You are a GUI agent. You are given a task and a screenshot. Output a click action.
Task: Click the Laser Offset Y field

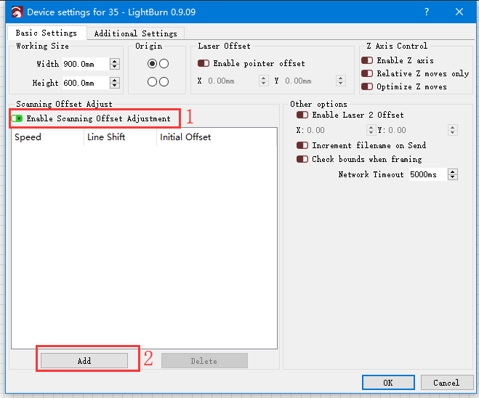click(x=309, y=81)
